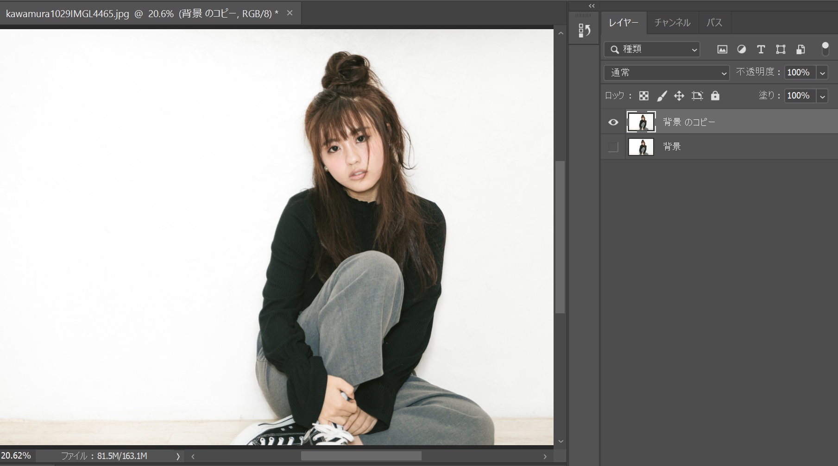Click the 不透明度 label
This screenshot has width=838, height=466.
coord(758,72)
